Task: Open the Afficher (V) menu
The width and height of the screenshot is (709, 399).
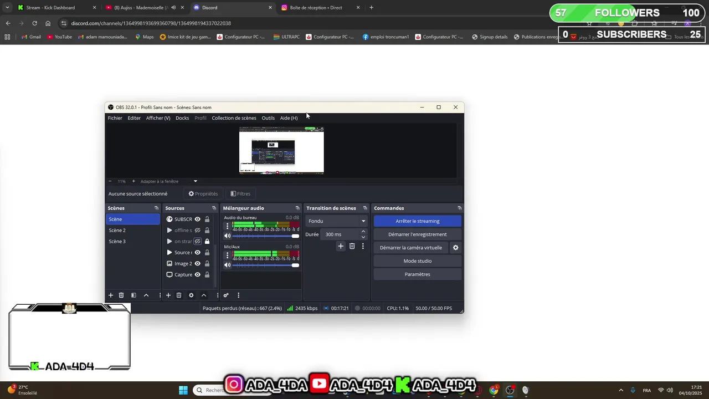Action: tap(158, 118)
